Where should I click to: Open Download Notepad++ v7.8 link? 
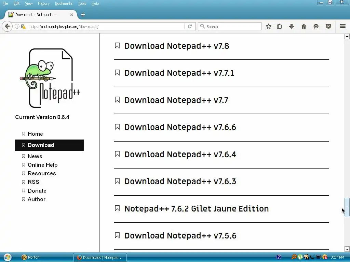pyautogui.click(x=177, y=46)
